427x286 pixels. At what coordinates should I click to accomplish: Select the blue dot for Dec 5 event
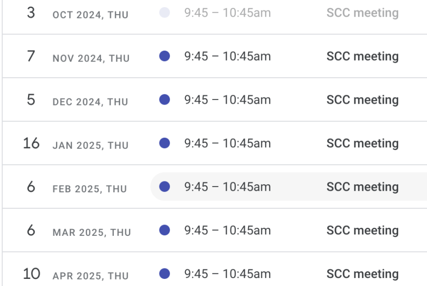pyautogui.click(x=165, y=99)
